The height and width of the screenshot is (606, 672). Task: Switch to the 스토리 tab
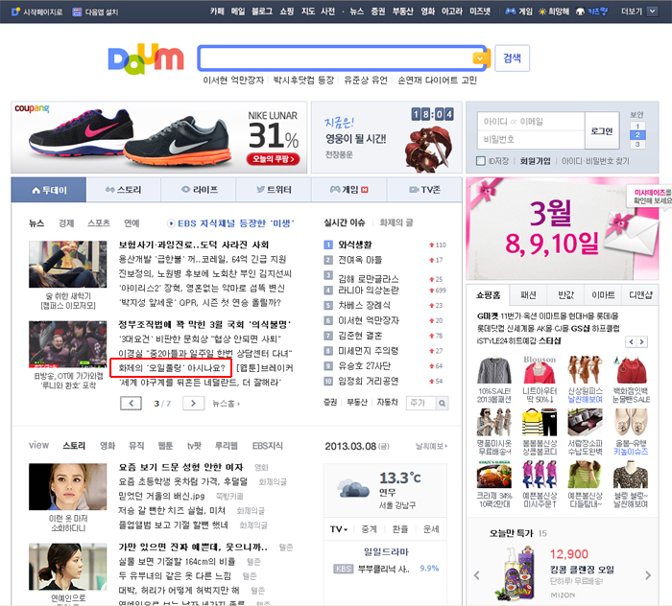[x=124, y=190]
